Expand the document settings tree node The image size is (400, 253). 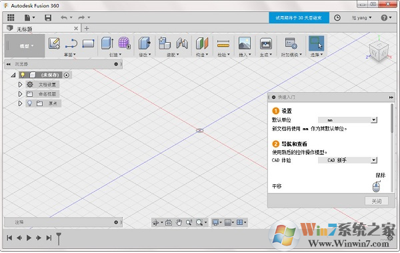[20, 85]
